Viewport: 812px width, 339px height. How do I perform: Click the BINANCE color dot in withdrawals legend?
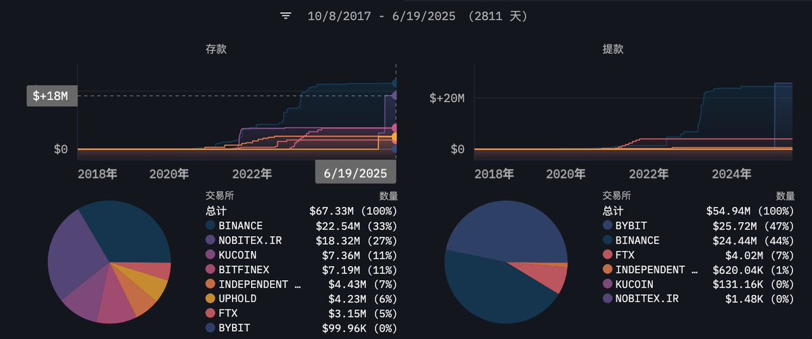608,240
